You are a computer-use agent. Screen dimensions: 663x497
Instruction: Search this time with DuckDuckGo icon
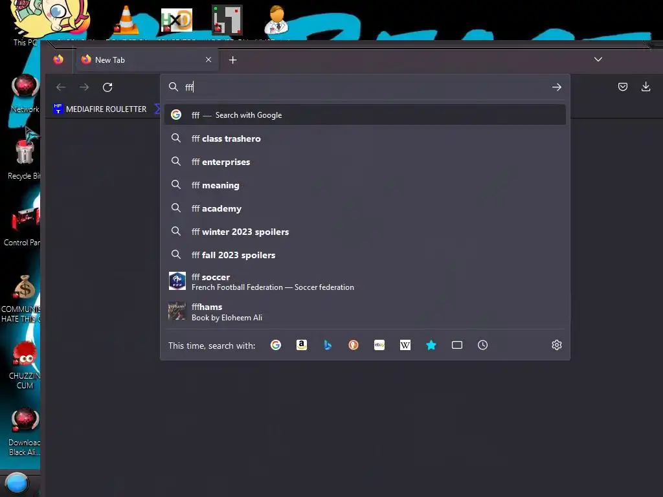(x=354, y=346)
